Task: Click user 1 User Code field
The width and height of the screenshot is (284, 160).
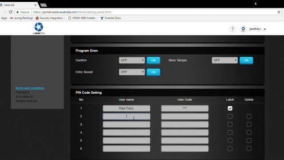Action: point(185,108)
